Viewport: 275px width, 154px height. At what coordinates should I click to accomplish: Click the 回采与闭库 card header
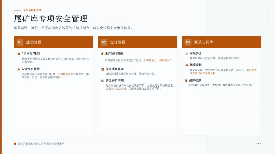222,42
